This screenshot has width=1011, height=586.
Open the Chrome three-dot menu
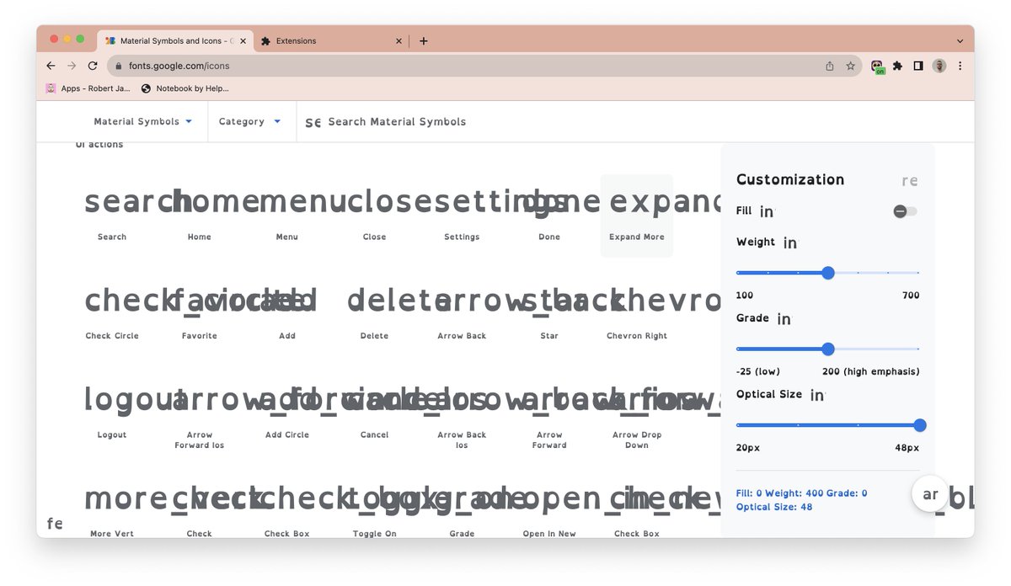click(x=960, y=66)
